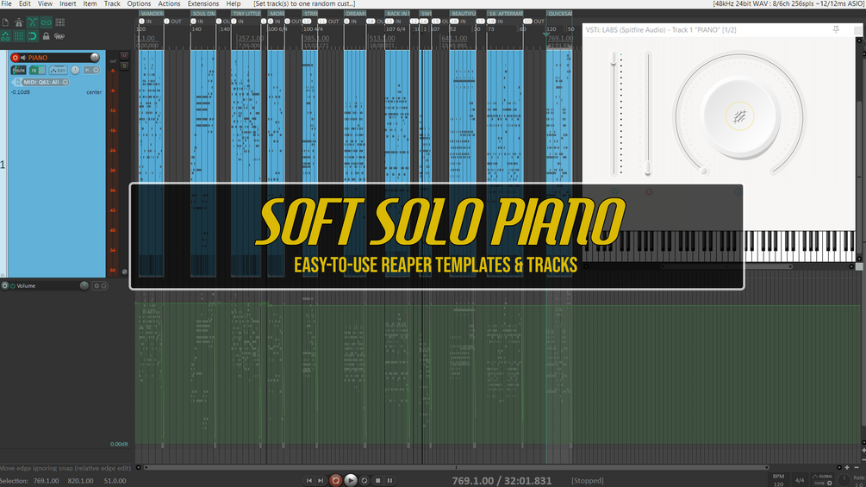Toggle the metronome toolbar icon

tap(19, 22)
